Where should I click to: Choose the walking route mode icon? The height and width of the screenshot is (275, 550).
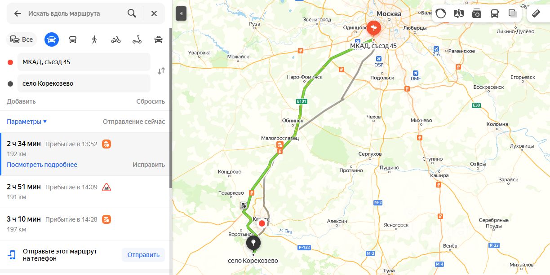coord(94,39)
